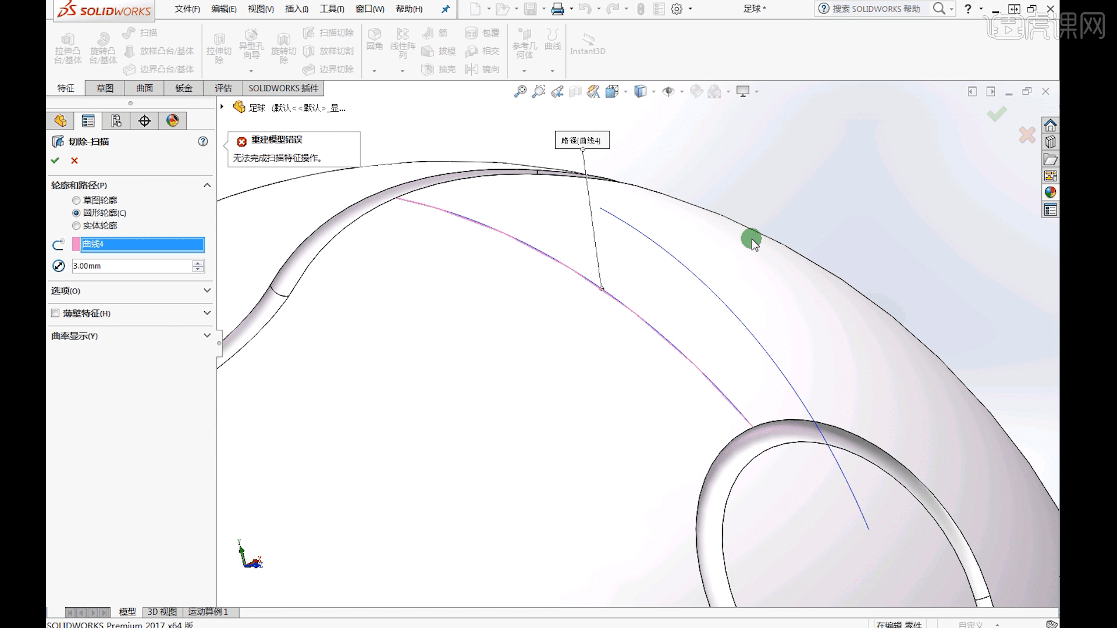This screenshot has width=1117, height=628.
Task: Click the Instant3D toolbar icon
Action: (x=587, y=44)
